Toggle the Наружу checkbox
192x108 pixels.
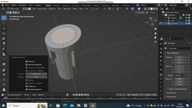26,80
